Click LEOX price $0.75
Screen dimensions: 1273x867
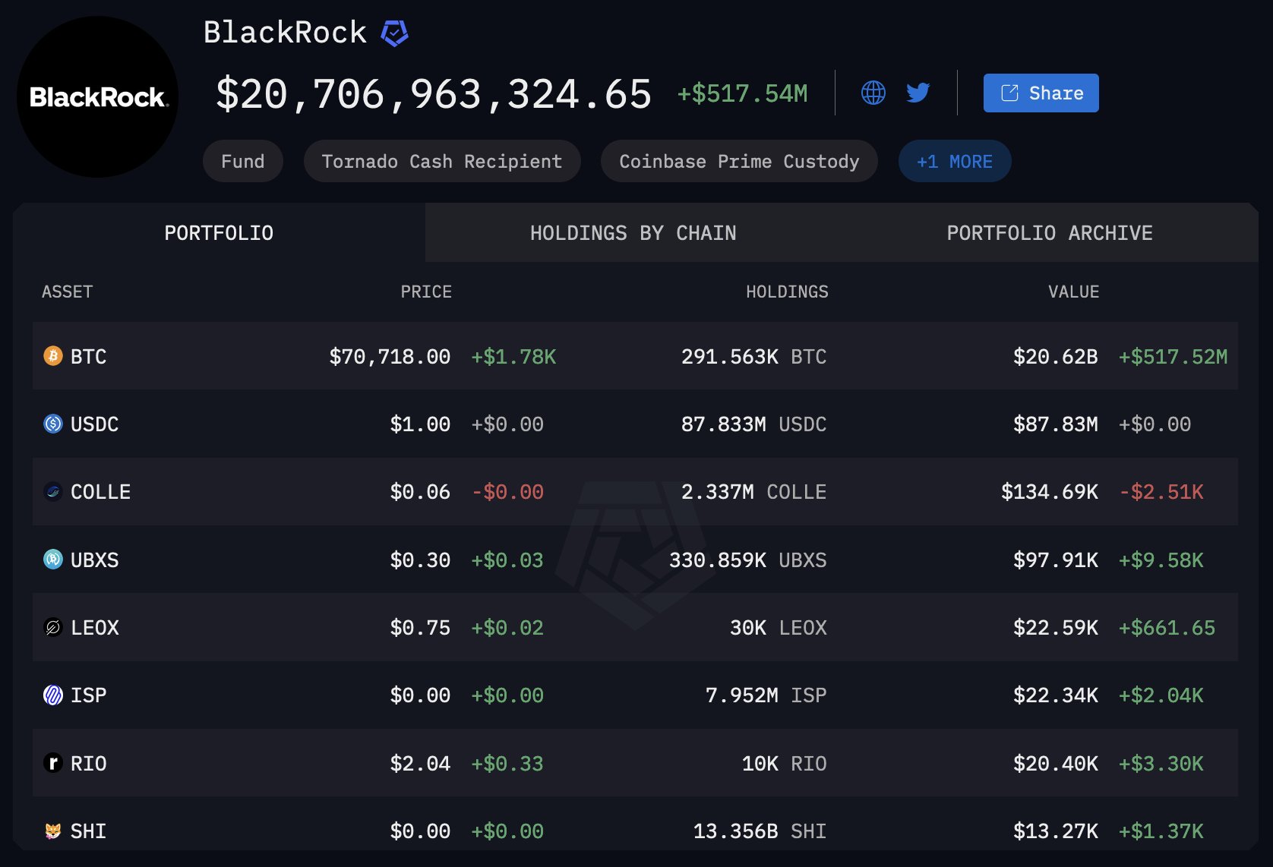[x=420, y=627]
